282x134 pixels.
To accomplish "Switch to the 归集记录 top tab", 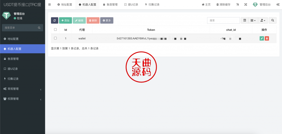I will (152, 5).
